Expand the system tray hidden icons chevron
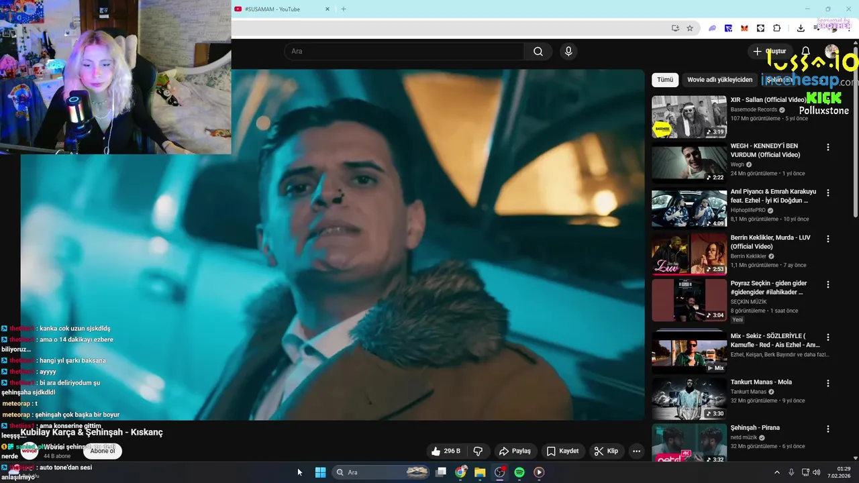Image resolution: width=859 pixels, height=483 pixels. click(x=777, y=472)
